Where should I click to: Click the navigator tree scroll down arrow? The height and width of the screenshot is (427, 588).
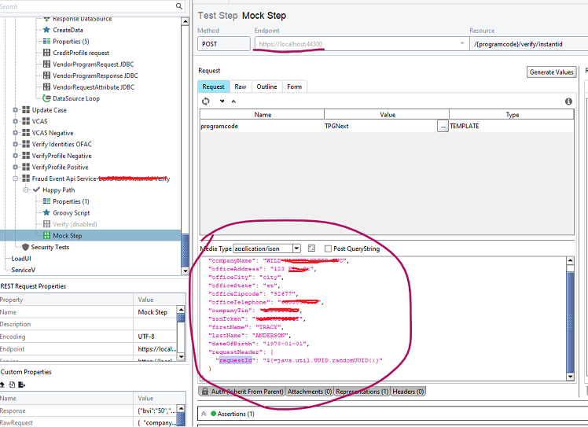click(x=185, y=271)
